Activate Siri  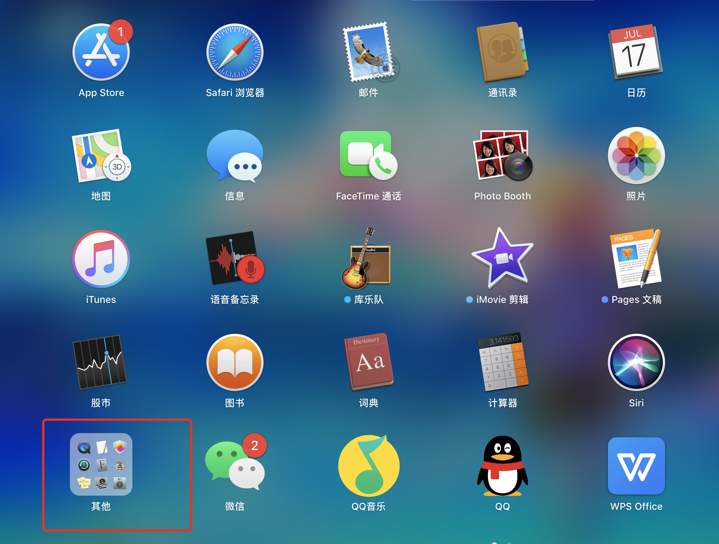click(x=636, y=363)
